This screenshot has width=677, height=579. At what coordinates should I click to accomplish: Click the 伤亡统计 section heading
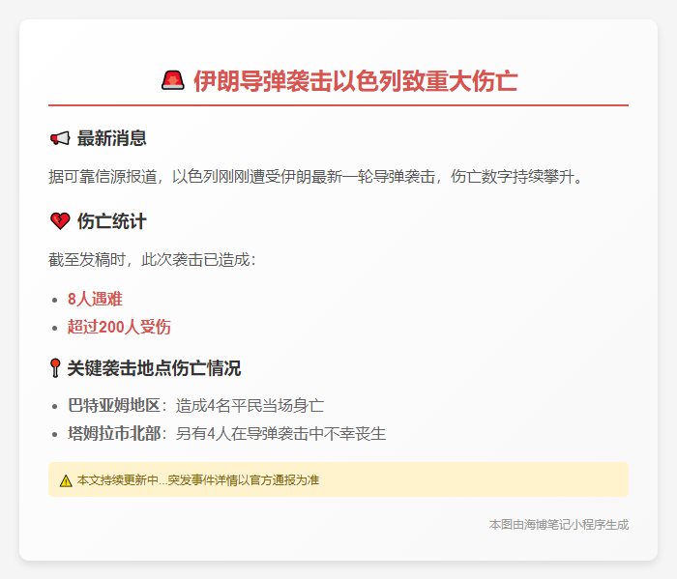click(x=111, y=221)
